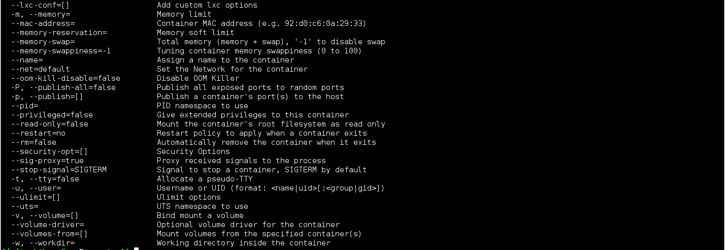This screenshot has width=725, height=250.
Task: Click the --lxc-conf=[] option text
Action: [x=40, y=5]
